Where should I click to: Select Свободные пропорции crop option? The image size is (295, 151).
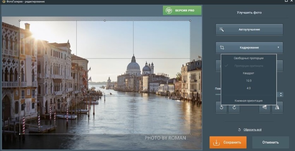(248, 58)
